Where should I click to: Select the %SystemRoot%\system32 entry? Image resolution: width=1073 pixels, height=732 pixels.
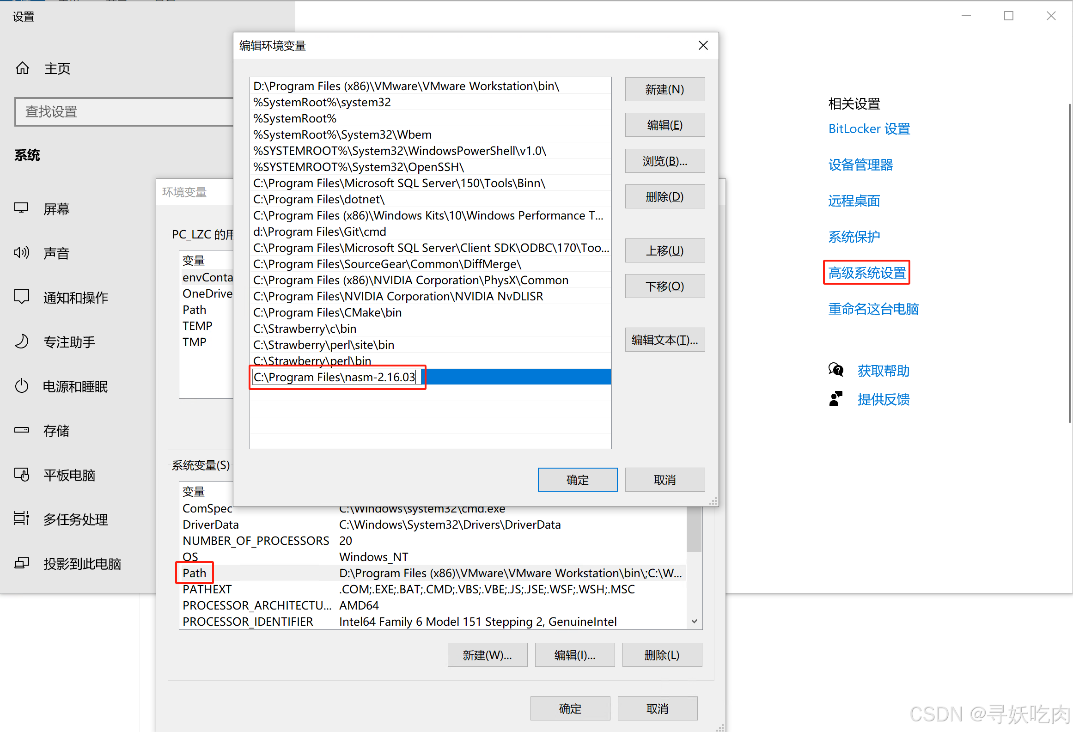coord(430,102)
